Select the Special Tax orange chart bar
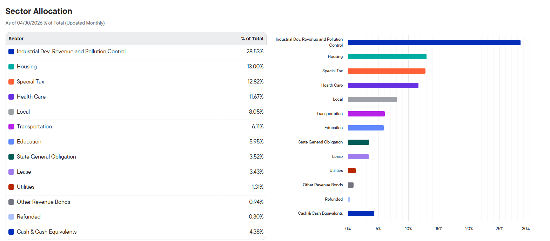The width and height of the screenshot is (550, 241). click(x=387, y=71)
